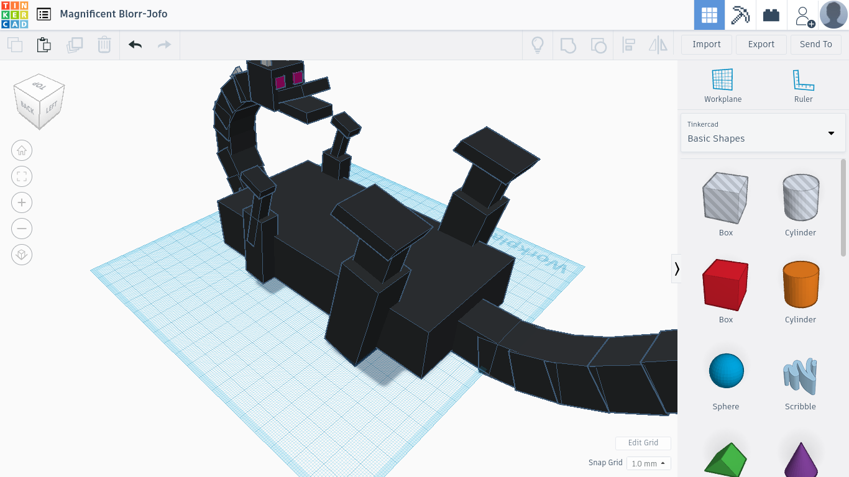Image resolution: width=849 pixels, height=477 pixels.
Task: Click the shapes panel scrollbar
Action: point(843,207)
